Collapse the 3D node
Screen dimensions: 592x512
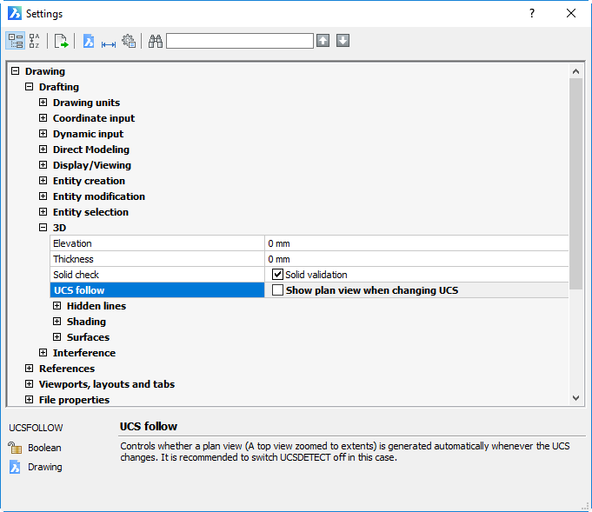43,227
